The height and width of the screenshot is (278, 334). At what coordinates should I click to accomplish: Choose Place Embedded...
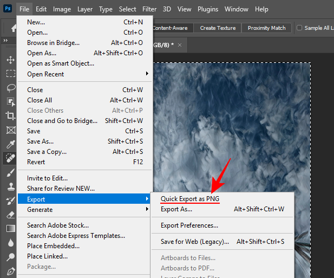85,246
